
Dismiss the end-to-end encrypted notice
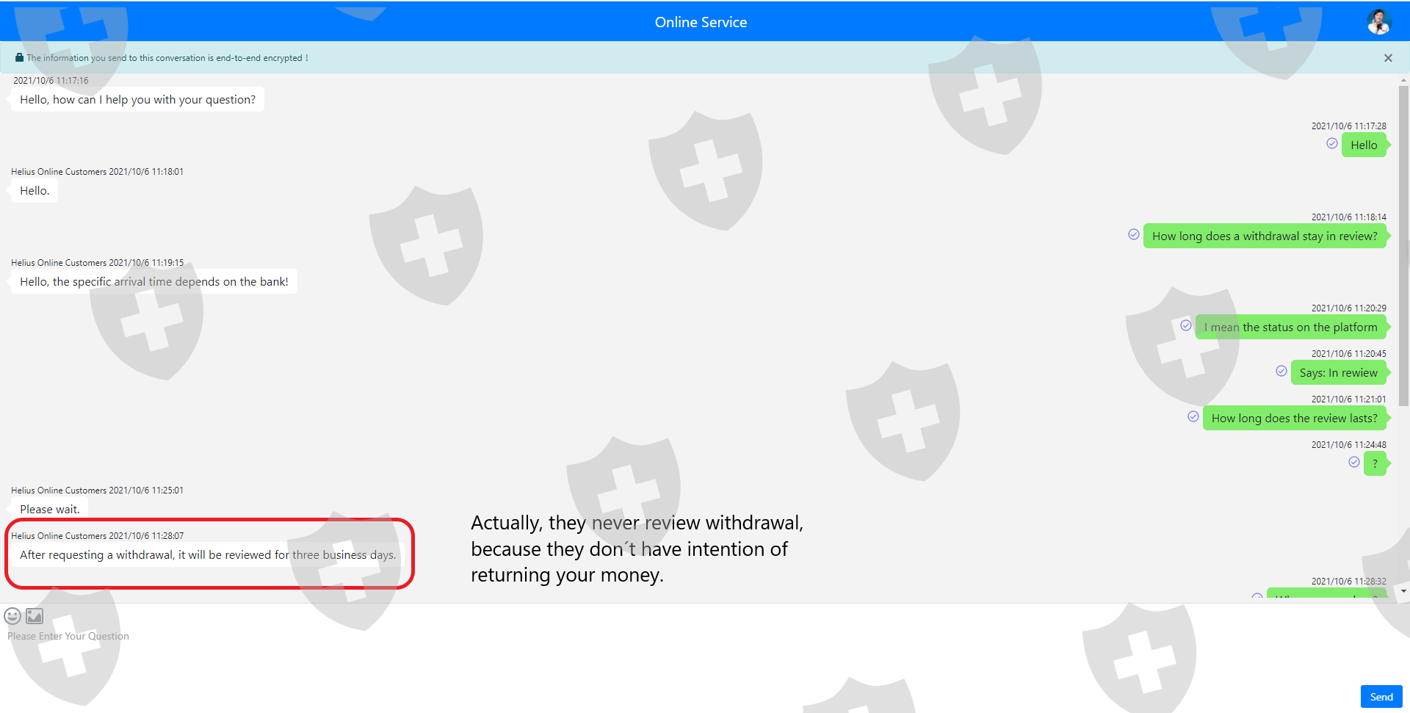click(x=1388, y=58)
